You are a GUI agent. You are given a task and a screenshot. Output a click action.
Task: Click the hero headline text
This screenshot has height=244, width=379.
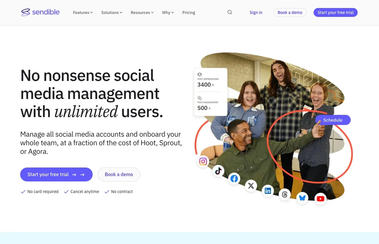92,93
